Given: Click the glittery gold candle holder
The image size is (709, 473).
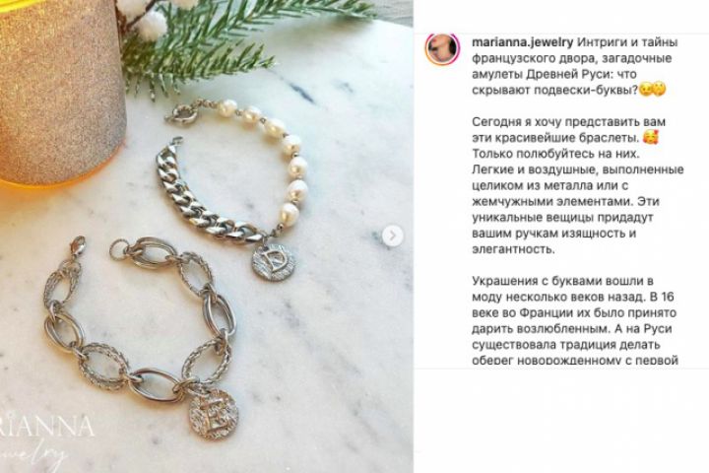Looking at the screenshot, I should (60, 93).
